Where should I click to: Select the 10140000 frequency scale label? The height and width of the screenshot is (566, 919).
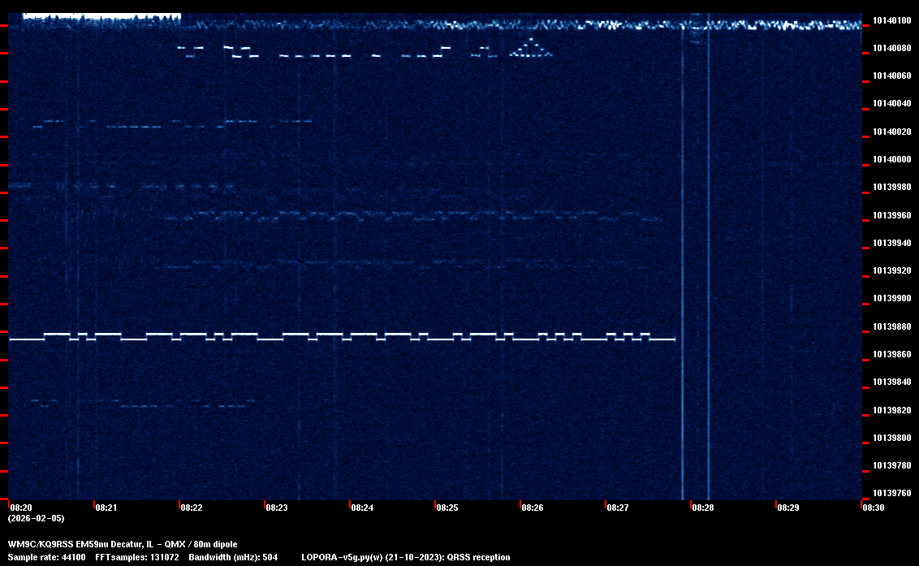point(891,159)
